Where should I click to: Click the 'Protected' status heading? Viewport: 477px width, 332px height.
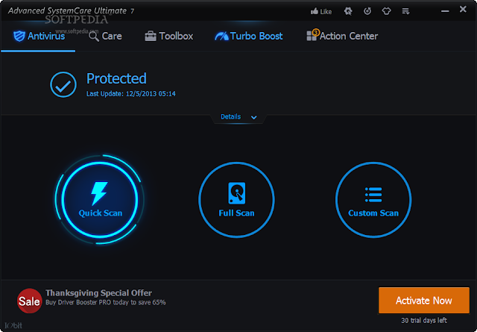[116, 78]
